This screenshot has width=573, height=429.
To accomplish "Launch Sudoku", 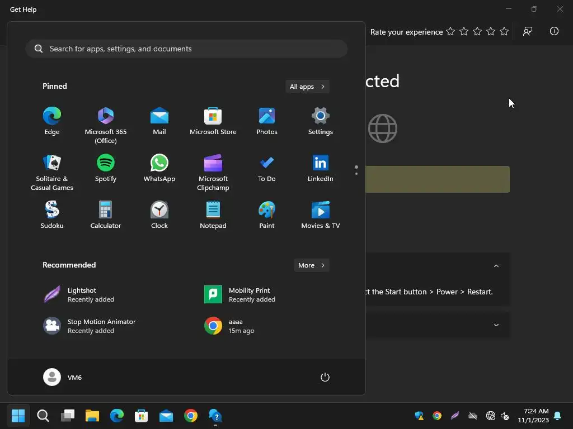I will pyautogui.click(x=52, y=215).
